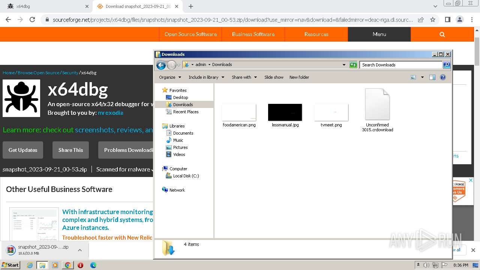Screen dimensions: 480x270
Task: Go back in Chrome browser
Action: pos(8,19)
